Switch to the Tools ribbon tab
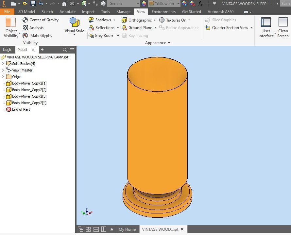This screenshot has width=291, height=235. point(105,12)
